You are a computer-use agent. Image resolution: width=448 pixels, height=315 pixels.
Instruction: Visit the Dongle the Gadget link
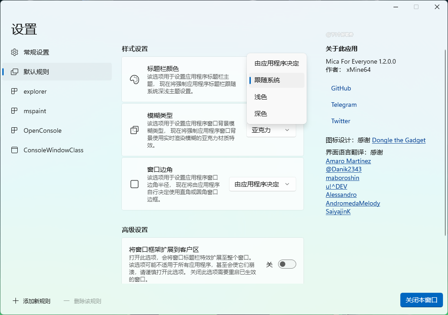(398, 140)
